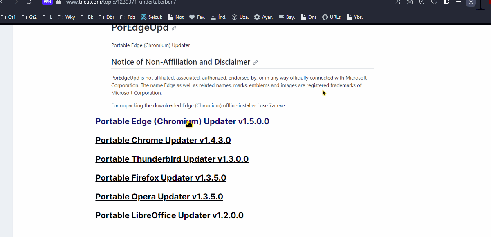The height and width of the screenshot is (237, 491).
Task: Open the Not bookmark
Action: point(175,17)
